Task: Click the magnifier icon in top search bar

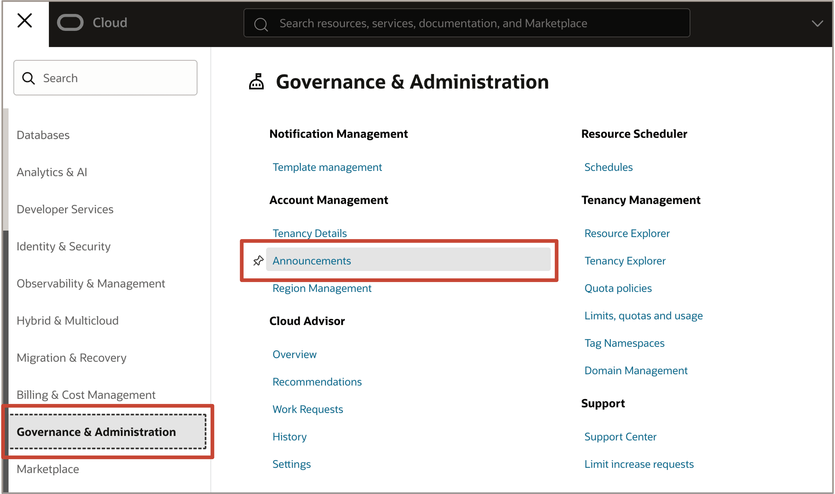Action: point(261,24)
